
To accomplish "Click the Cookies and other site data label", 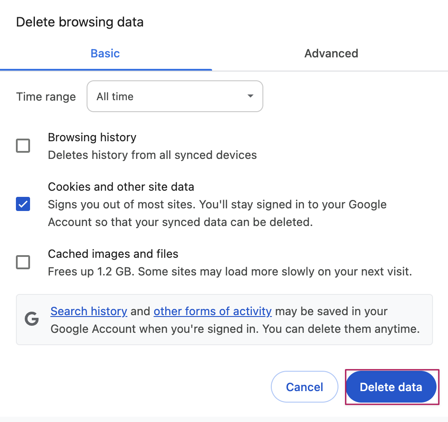I will click(121, 187).
